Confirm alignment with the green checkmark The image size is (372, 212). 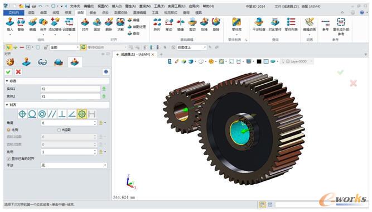click(x=8, y=72)
